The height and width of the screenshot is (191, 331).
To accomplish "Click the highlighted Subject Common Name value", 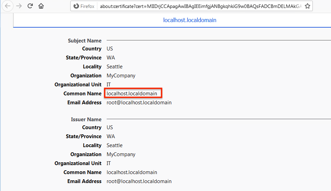I will (132, 94).
